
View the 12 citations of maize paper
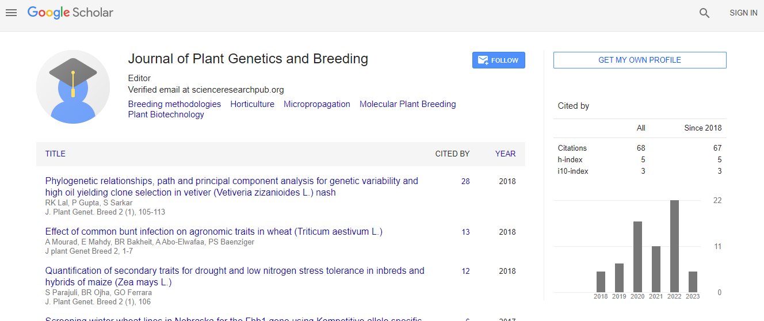(465, 271)
